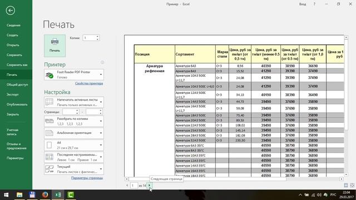The image size is (356, 200).
Task: Click the РУС language indicator
Action: 333,195
